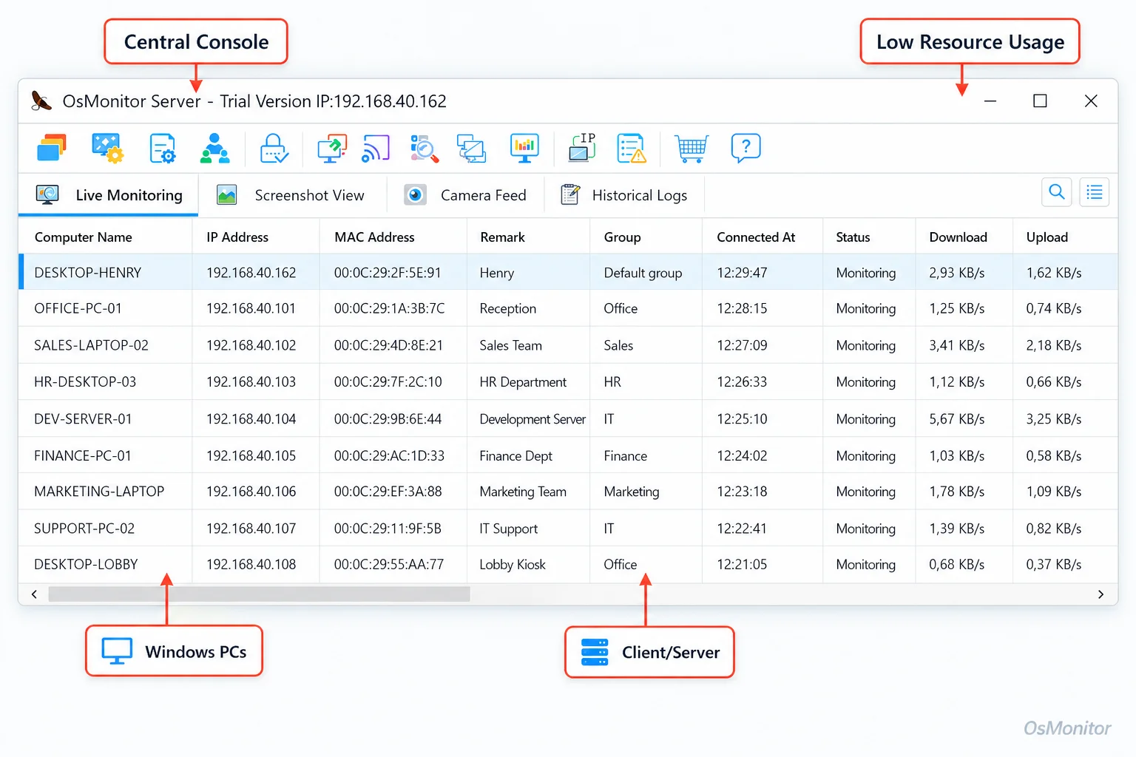Click the overlapping screens chat icon
The width and height of the screenshot is (1136, 757).
point(471,148)
